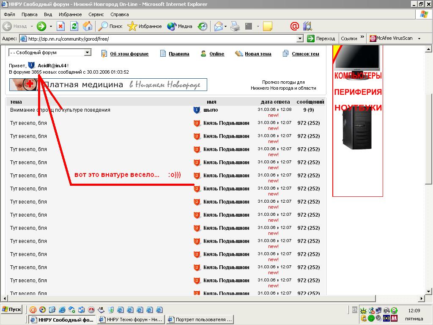Viewport: 433px width, 325px height.
Task: Open the Сервис menu
Action: 96,14
